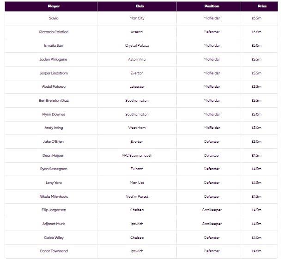Screen dimensions: 285x262
Task: Click the Abdul Fatawu row name
Action: coord(54,87)
